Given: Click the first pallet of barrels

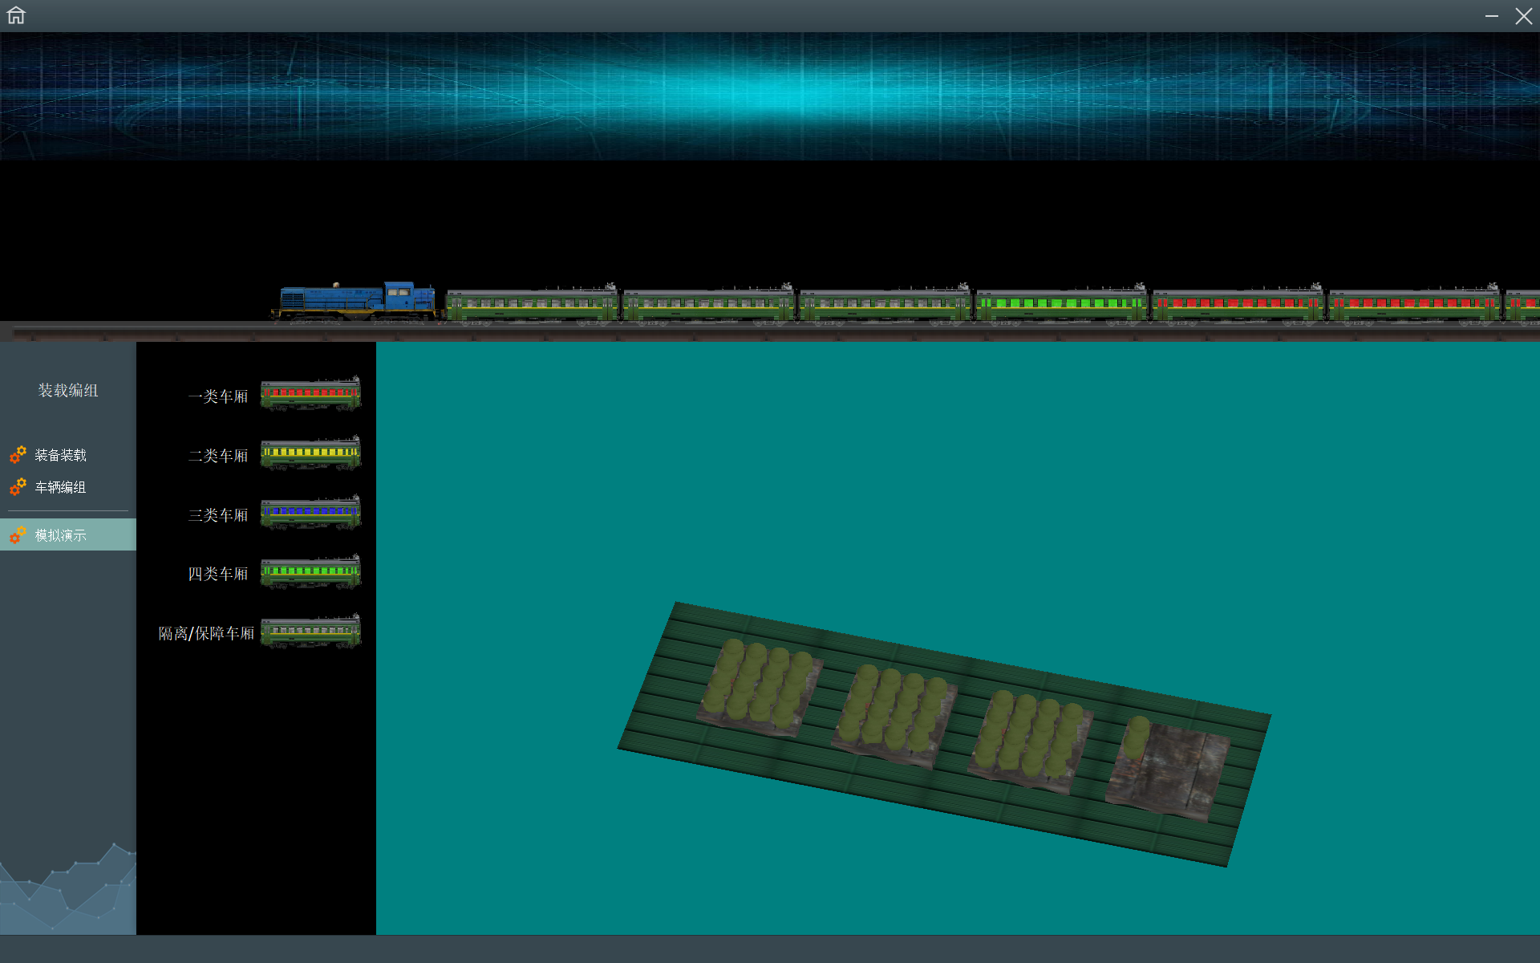Looking at the screenshot, I should click(760, 689).
